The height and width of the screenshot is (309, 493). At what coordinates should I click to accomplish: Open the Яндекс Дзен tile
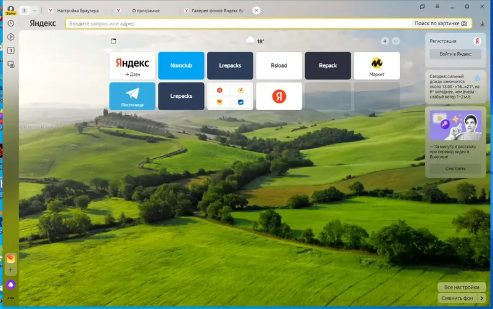[132, 66]
